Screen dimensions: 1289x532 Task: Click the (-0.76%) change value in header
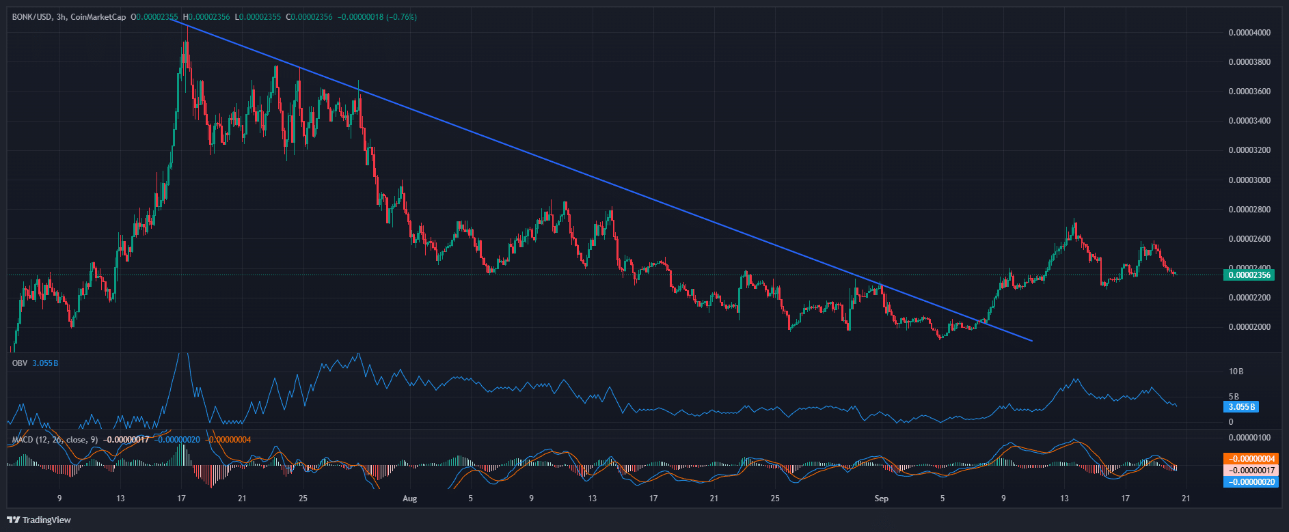[401, 17]
